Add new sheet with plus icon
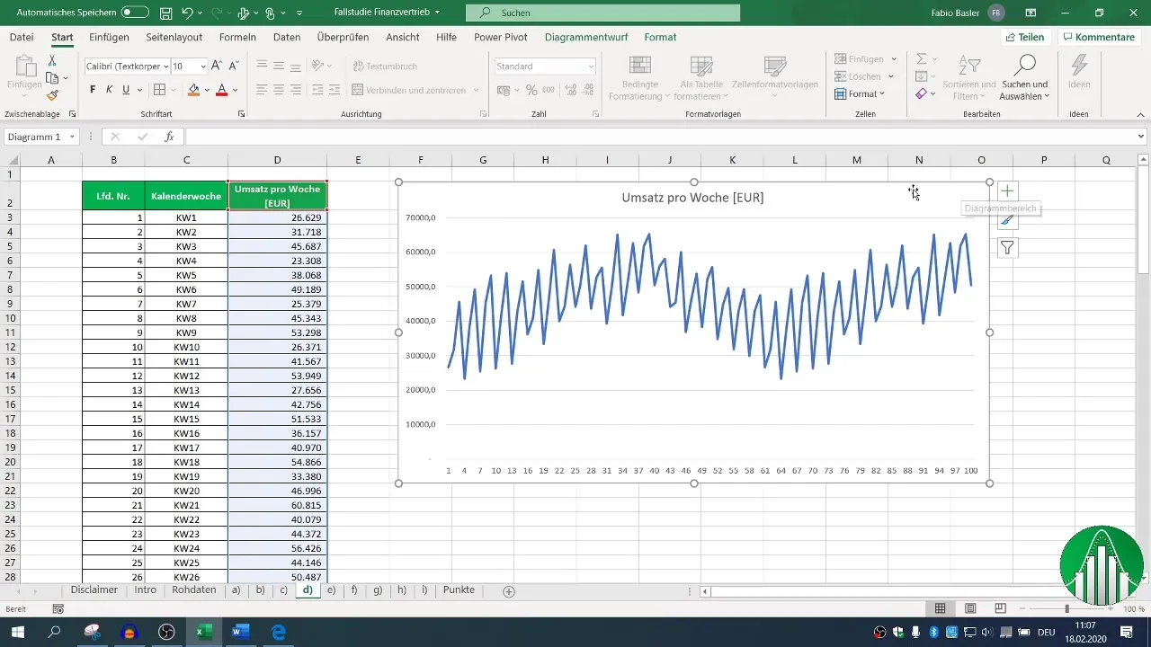This screenshot has width=1151, height=647. pyautogui.click(x=509, y=591)
